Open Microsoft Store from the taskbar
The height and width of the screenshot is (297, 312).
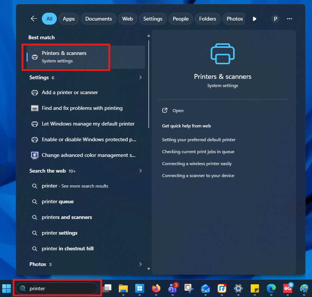point(140,288)
